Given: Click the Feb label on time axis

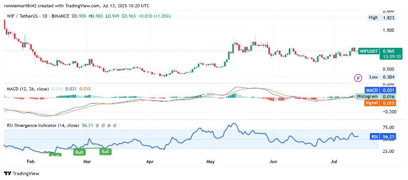Looking at the screenshot, I should 31,162.
